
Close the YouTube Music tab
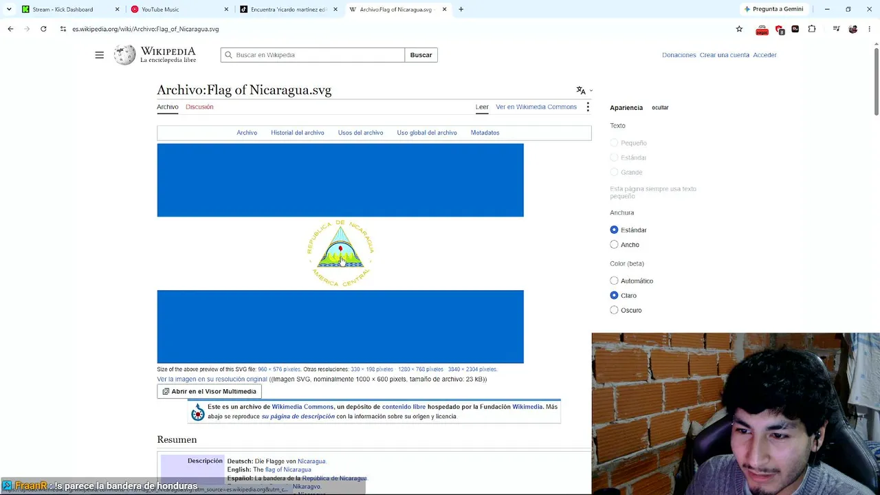(x=226, y=9)
